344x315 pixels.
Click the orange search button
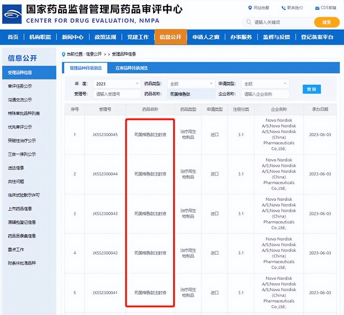click(x=326, y=22)
